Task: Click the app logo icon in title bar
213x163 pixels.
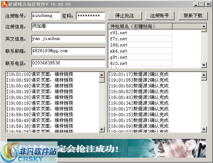Action: 4,4
